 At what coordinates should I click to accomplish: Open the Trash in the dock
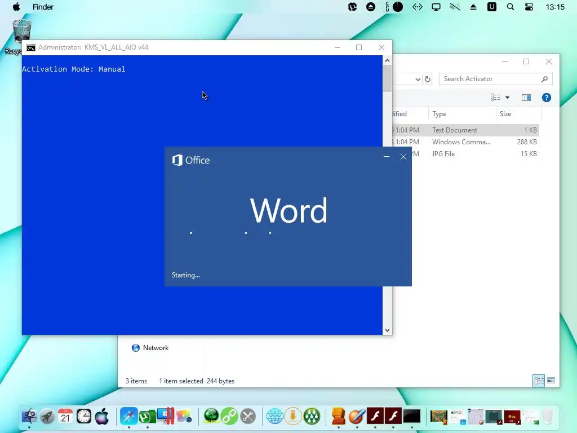pyautogui.click(x=548, y=417)
